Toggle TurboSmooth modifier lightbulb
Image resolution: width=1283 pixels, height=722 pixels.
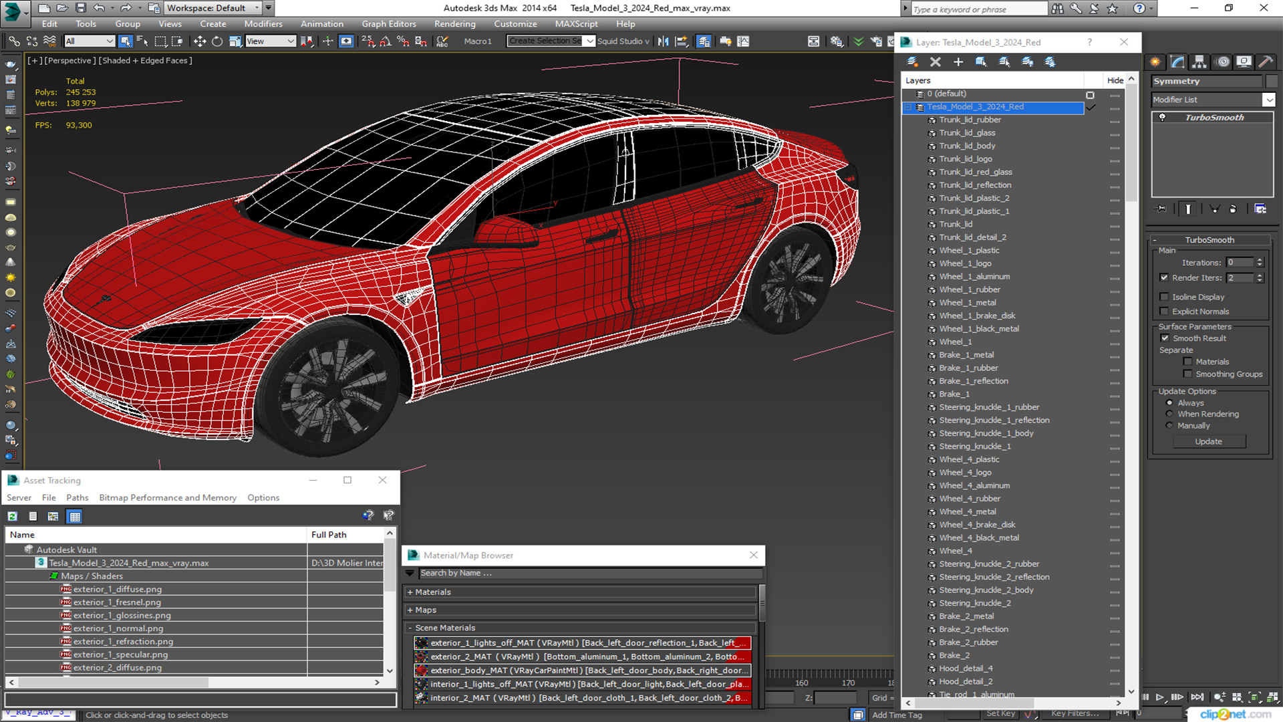click(1162, 118)
